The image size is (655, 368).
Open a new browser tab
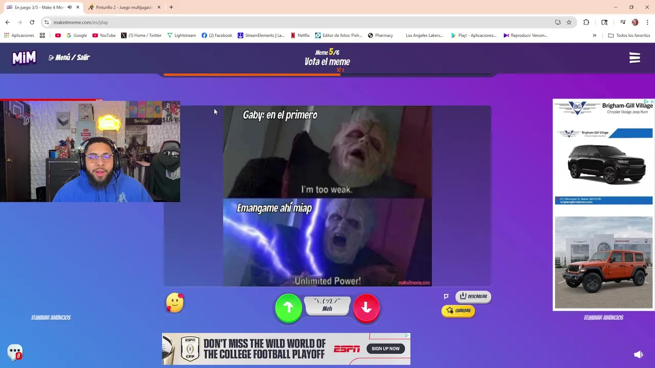171,7
